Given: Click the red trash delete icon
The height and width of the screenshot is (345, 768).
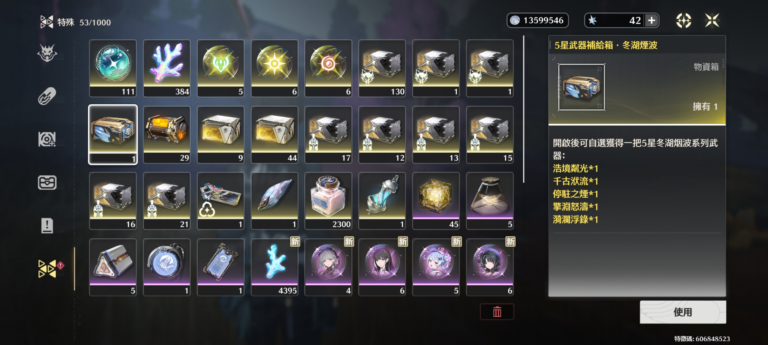Looking at the screenshot, I should point(497,312).
